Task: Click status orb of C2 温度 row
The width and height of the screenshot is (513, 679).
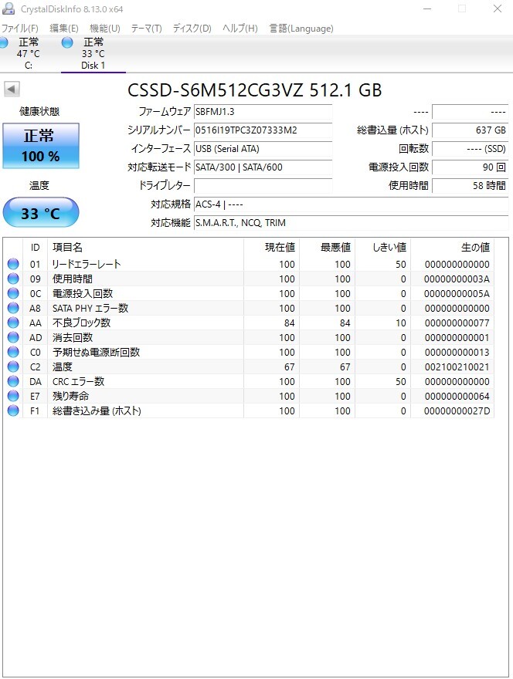Action: (x=13, y=367)
